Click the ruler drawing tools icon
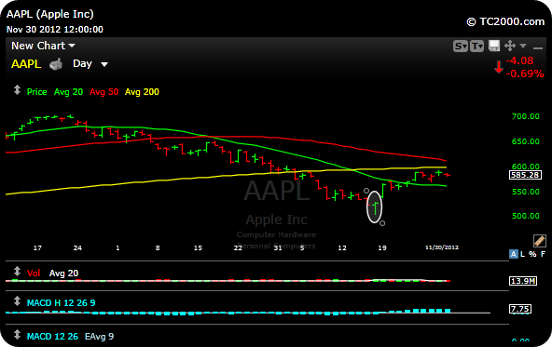Screen dimensions: 552x347 (539, 241)
